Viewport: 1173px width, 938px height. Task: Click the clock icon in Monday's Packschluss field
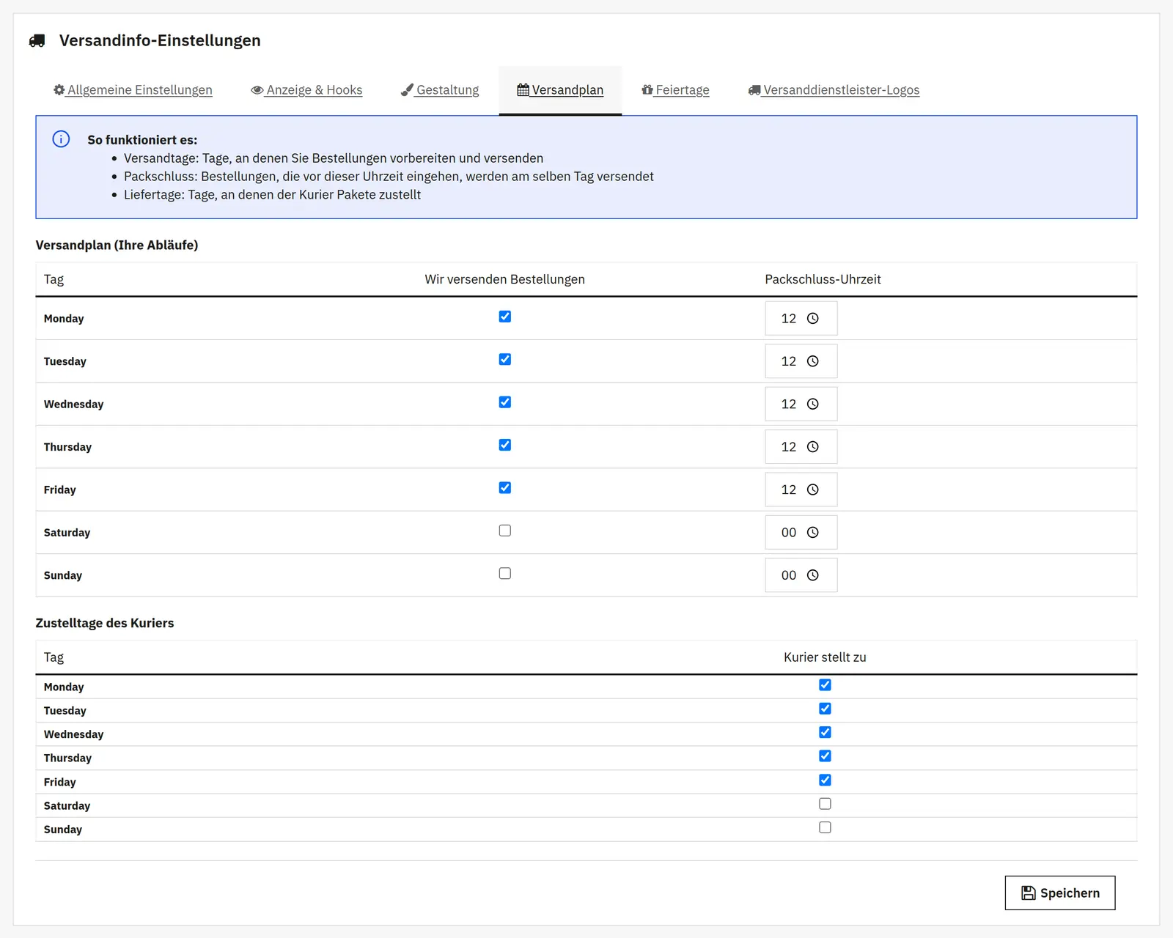(812, 319)
